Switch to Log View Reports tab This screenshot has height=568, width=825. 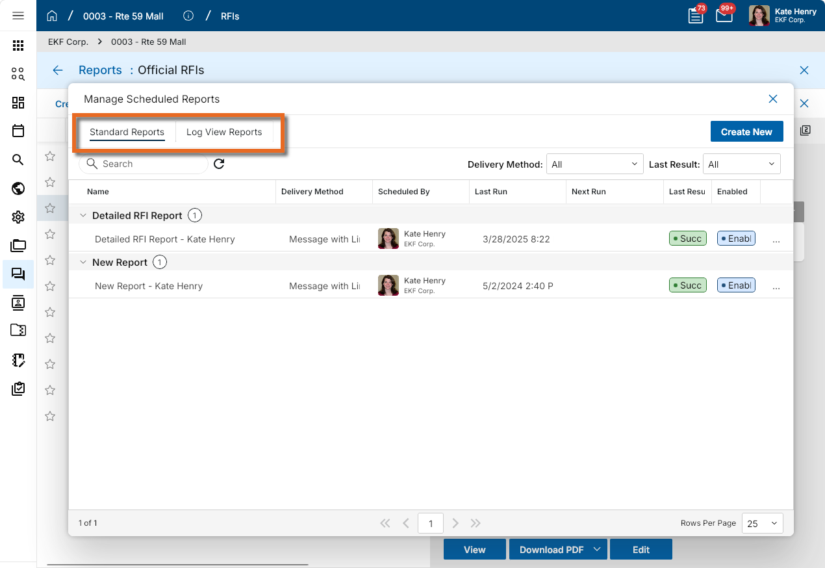224,132
